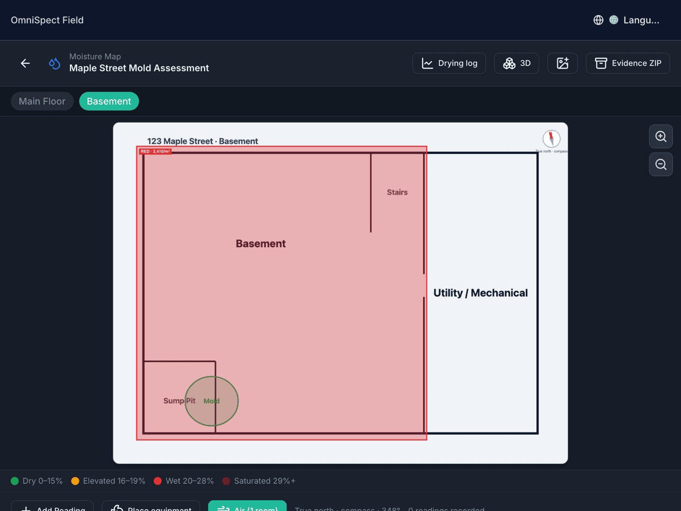Screen dimensions: 681x511
Task: Open the Drying log
Action: pyautogui.click(x=449, y=63)
